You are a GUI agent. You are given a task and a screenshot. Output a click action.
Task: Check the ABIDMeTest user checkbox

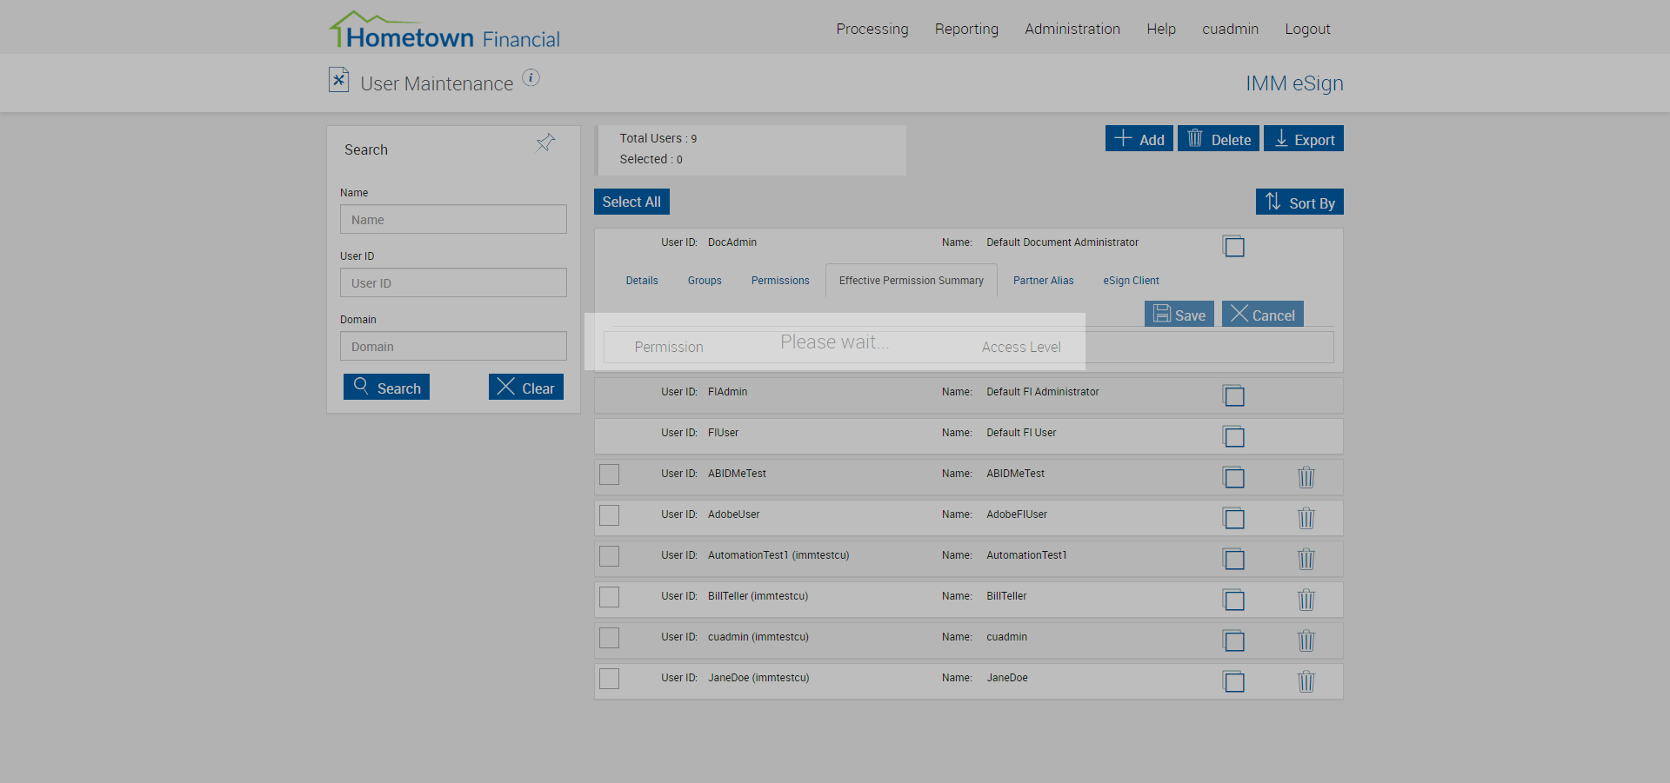(610, 474)
